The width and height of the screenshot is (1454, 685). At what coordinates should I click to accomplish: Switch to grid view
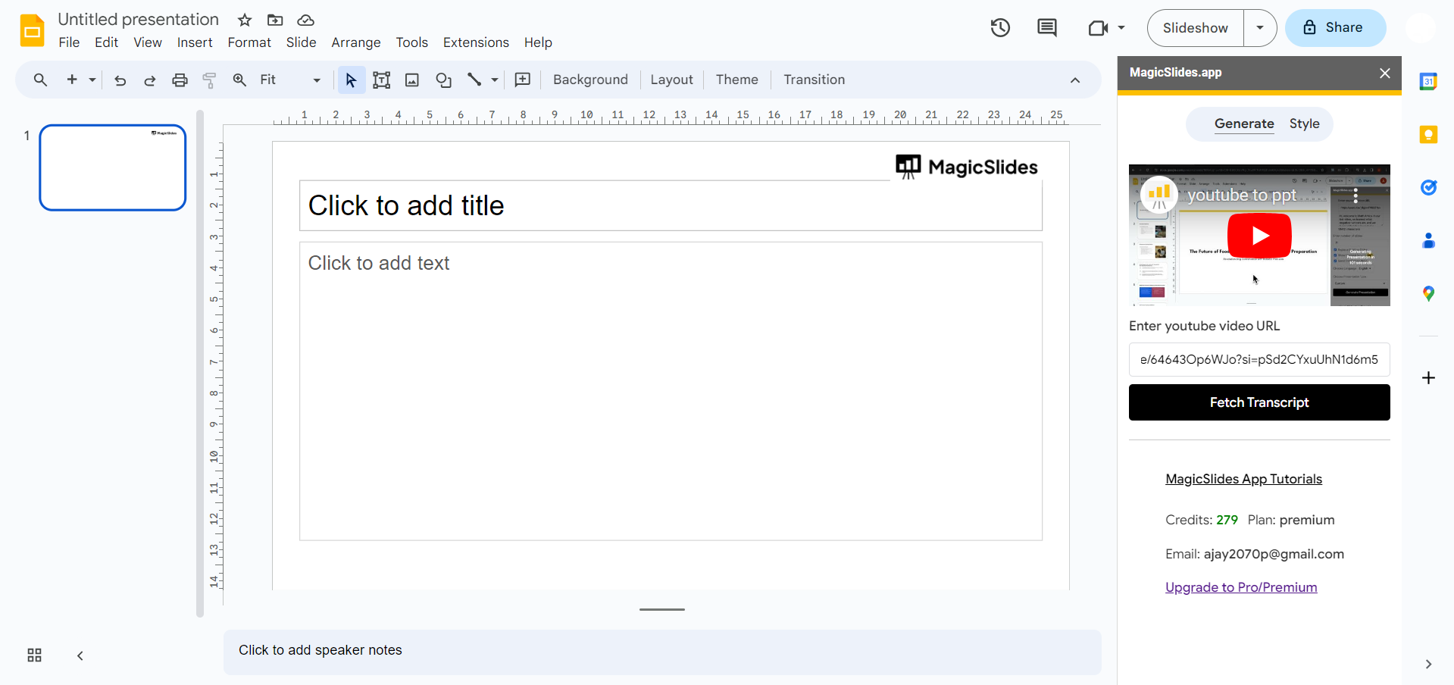[x=34, y=655]
